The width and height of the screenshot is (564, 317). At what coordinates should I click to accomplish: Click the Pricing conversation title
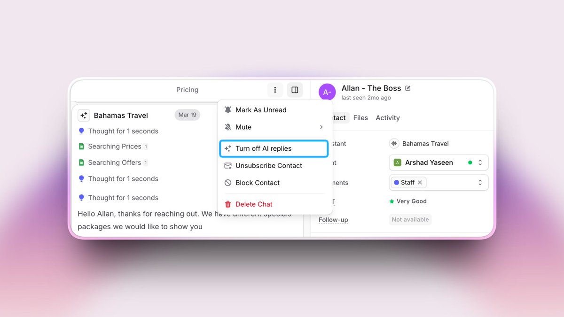pos(188,90)
